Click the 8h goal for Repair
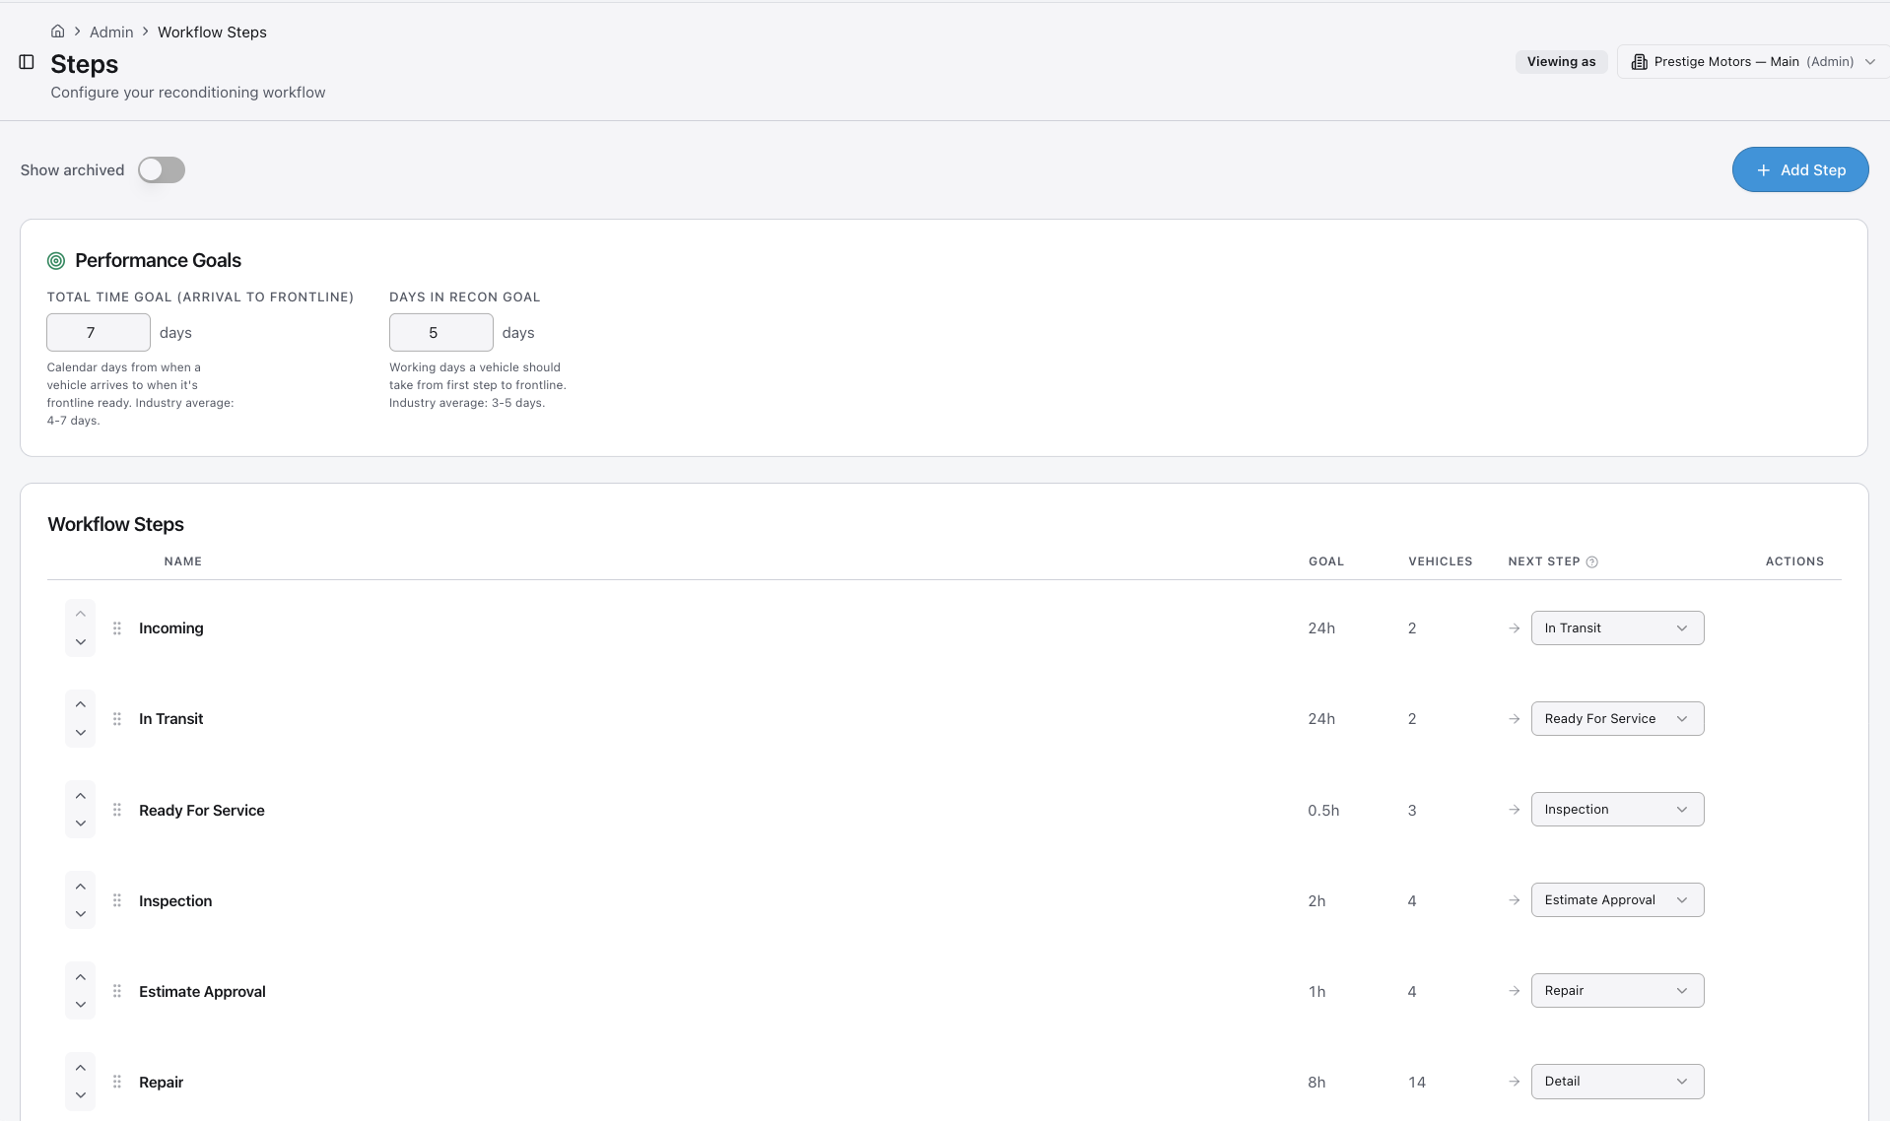1890x1121 pixels. [1316, 1083]
